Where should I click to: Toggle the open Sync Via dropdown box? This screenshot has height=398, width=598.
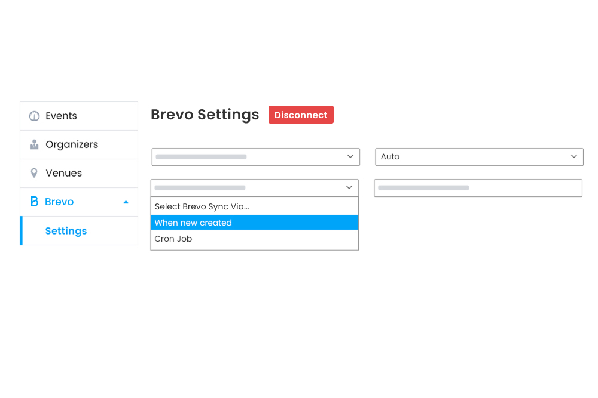pos(254,188)
